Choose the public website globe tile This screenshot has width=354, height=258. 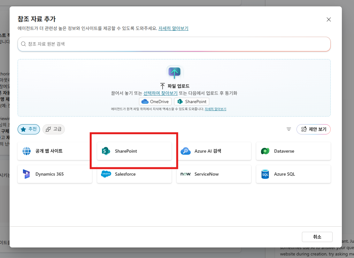(55, 151)
